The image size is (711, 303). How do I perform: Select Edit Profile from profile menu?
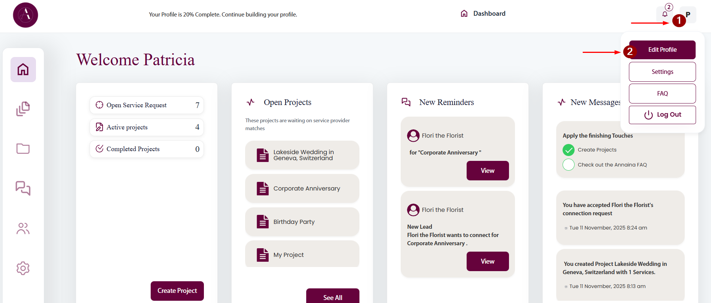click(x=662, y=50)
